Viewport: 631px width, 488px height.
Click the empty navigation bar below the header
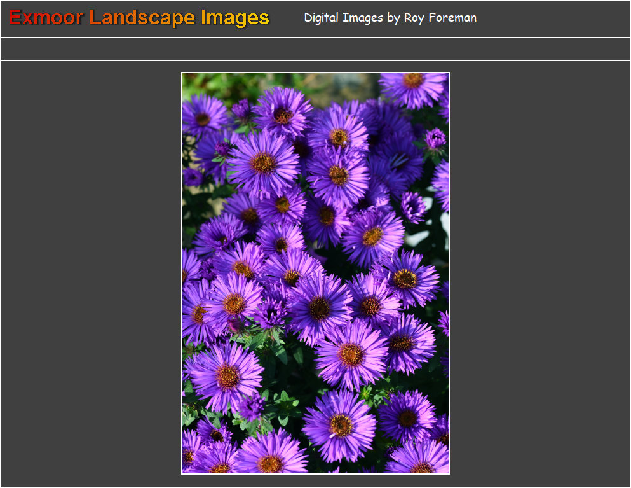(315, 49)
